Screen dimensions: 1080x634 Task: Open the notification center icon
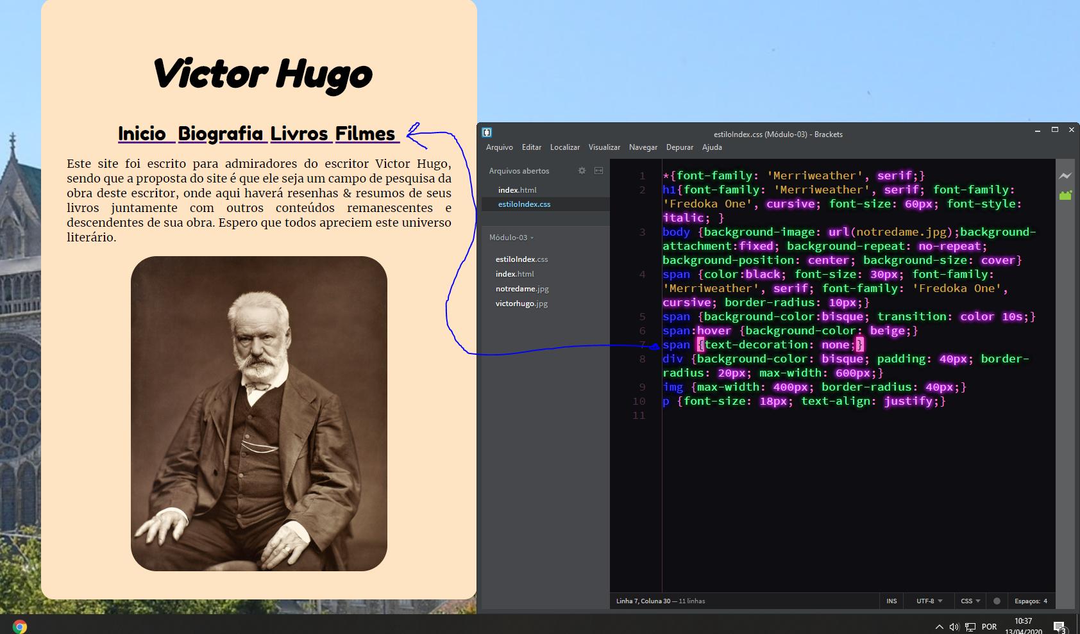pyautogui.click(x=1059, y=626)
